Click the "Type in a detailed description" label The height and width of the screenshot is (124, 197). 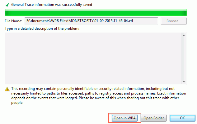(x=42, y=29)
